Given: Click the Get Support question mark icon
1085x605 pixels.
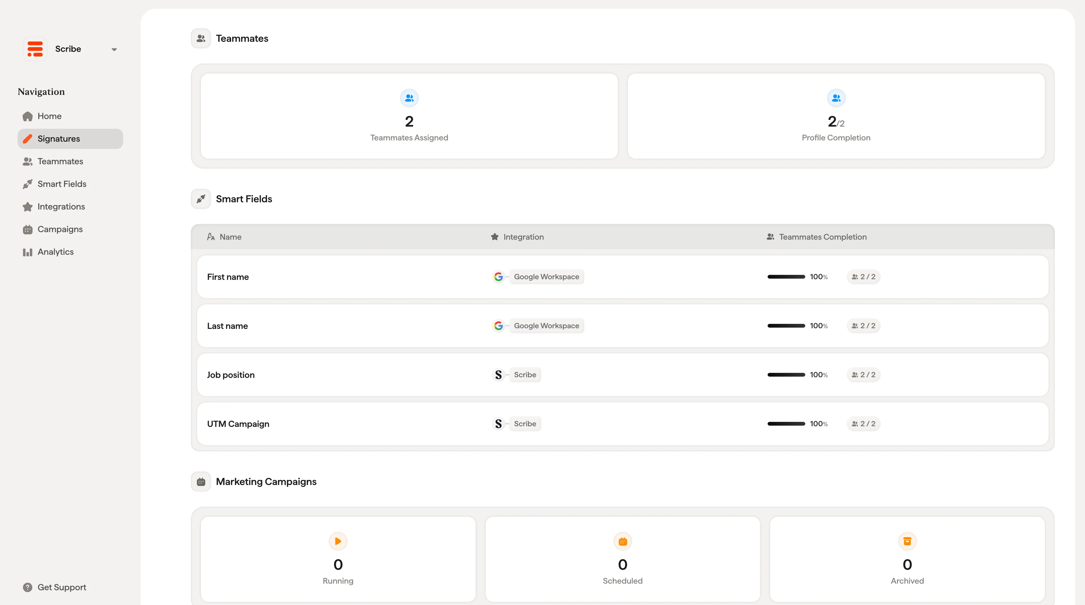Looking at the screenshot, I should (x=27, y=587).
